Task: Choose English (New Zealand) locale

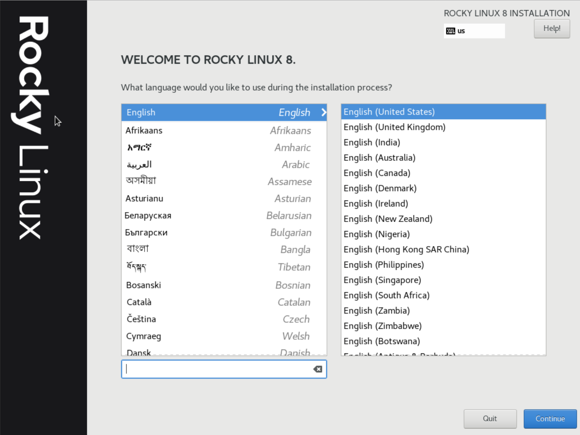Action: (x=443, y=219)
